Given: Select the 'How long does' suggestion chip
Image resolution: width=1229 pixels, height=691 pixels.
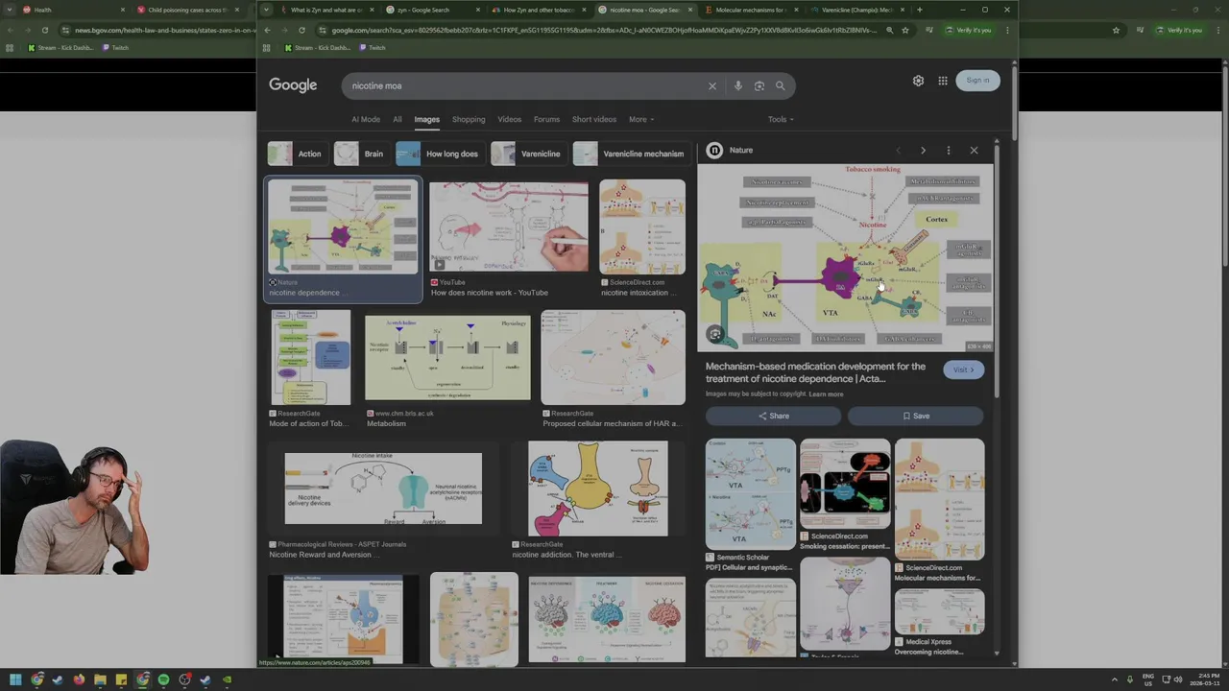Looking at the screenshot, I should [x=439, y=154].
